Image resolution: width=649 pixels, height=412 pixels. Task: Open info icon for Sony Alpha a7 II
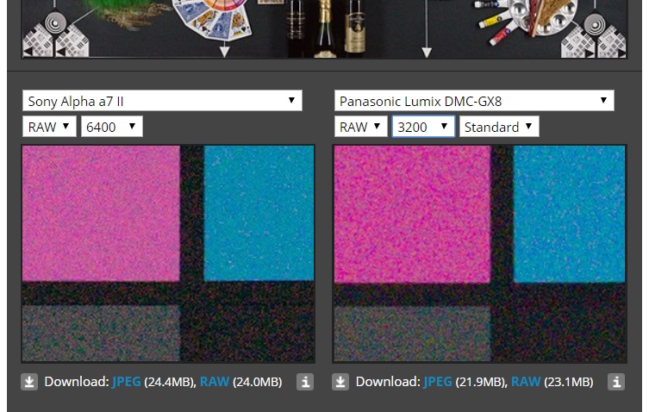[304, 382]
